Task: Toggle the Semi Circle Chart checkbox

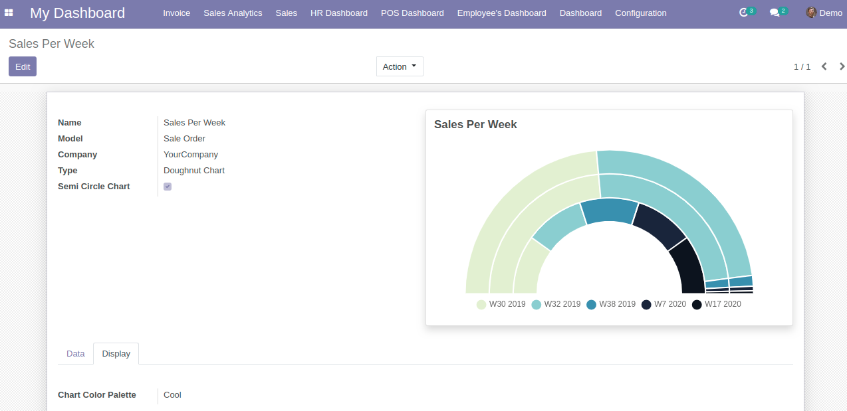Action: [x=168, y=187]
